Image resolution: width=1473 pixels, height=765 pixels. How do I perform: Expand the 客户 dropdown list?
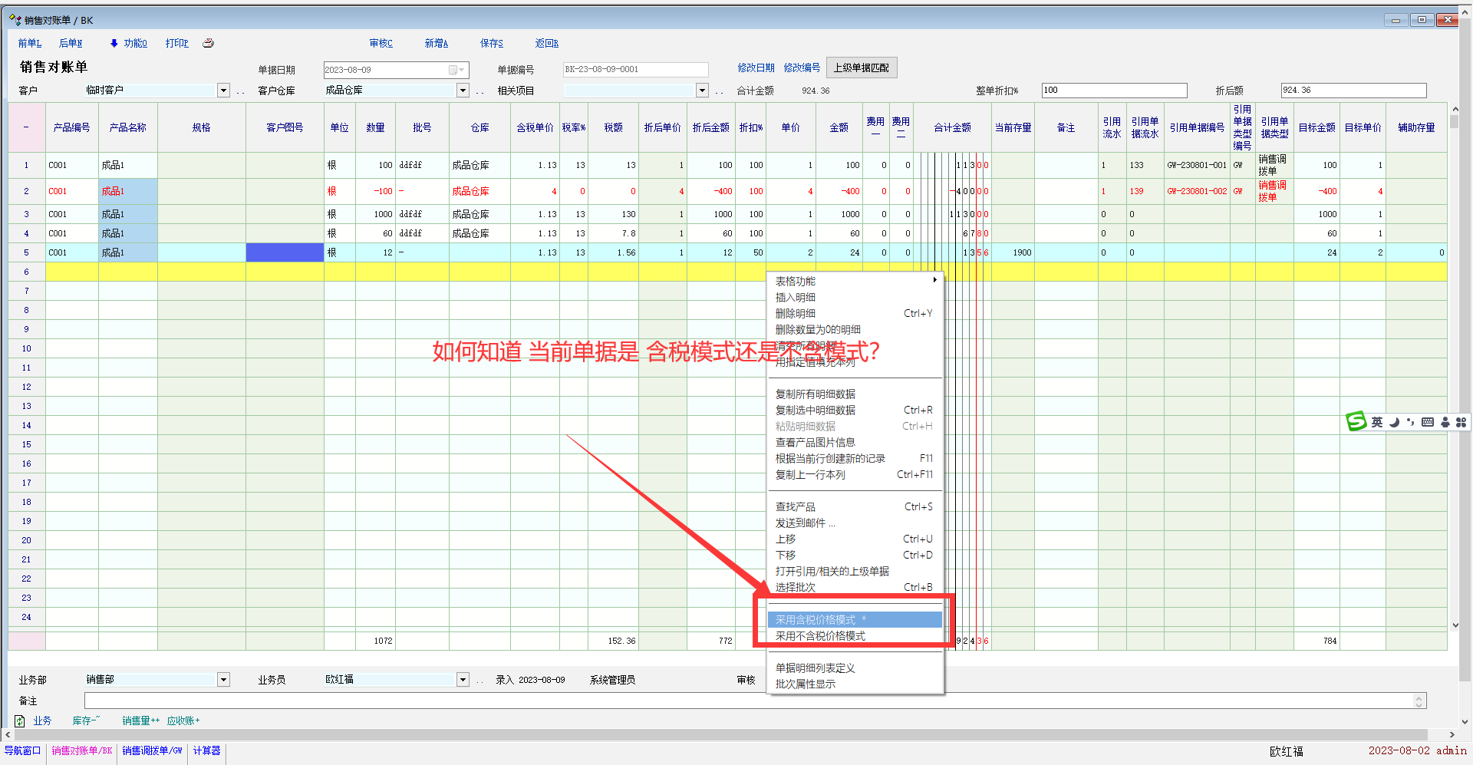coord(223,91)
